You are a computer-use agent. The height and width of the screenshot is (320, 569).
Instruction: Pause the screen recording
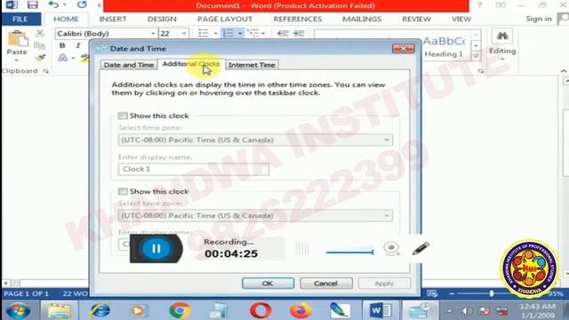[156, 249]
